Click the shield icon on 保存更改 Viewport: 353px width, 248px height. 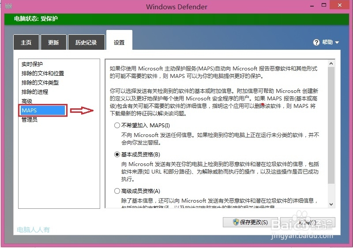tap(236, 222)
